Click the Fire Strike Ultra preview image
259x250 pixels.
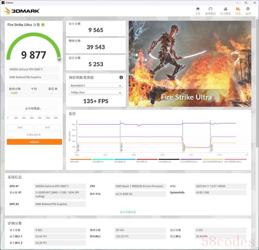(x=190, y=63)
